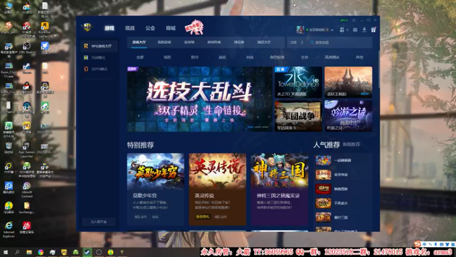Viewport: 456px width, 257px height.
Task: Switch to the 排位赛 sub-tab
Action: pyautogui.click(x=239, y=42)
